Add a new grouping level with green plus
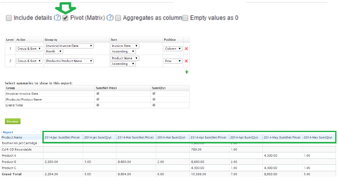 186,72
